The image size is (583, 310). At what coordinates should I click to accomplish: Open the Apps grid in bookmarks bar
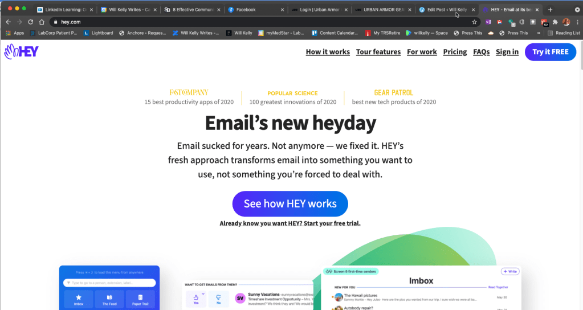(x=15, y=33)
